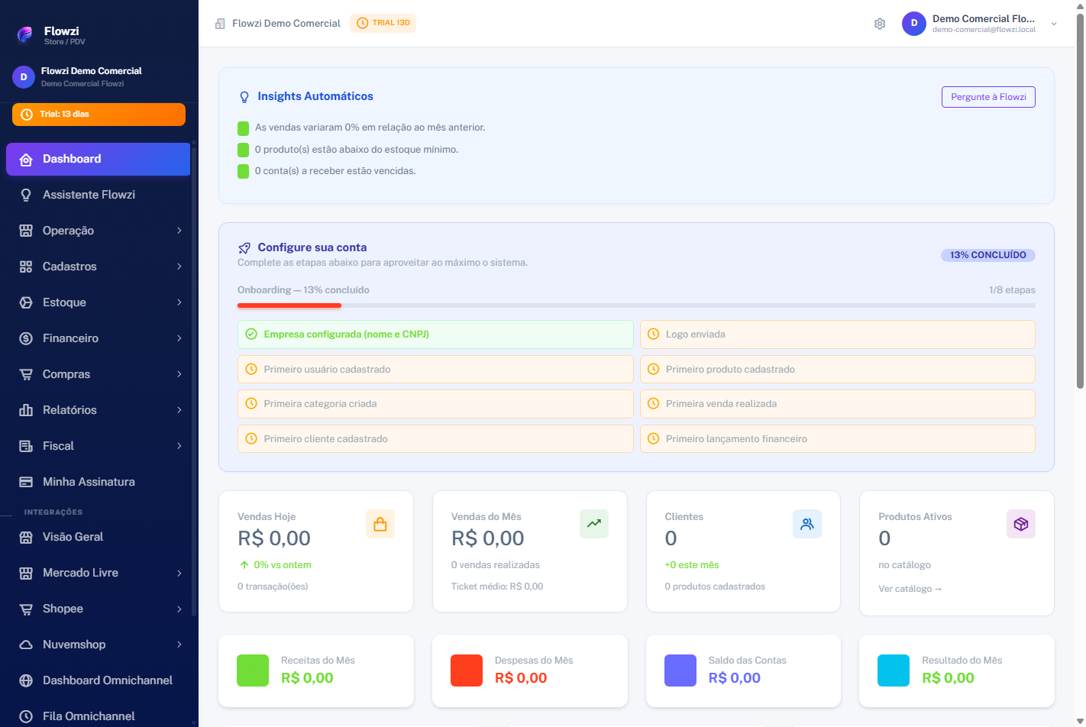Click the credit card icon for Minha Assinatura
Viewport: 1086px width, 727px height.
tap(26, 482)
